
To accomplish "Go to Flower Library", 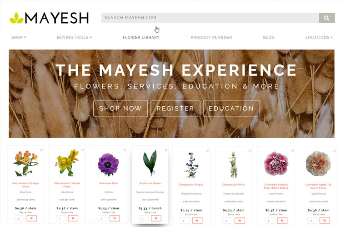I will point(141,37).
